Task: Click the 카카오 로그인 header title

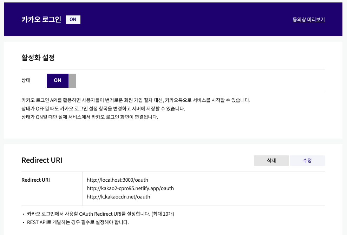Action: (41, 19)
